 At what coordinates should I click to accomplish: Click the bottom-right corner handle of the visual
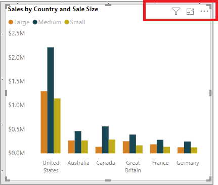[x=209, y=179]
